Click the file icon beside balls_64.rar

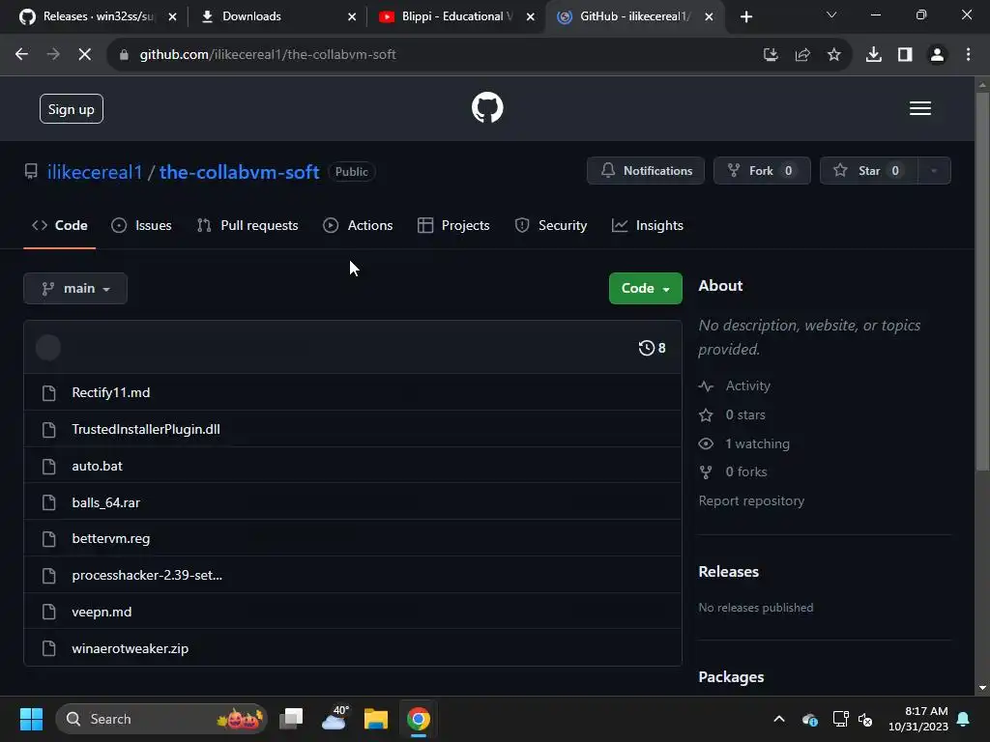pos(48,502)
